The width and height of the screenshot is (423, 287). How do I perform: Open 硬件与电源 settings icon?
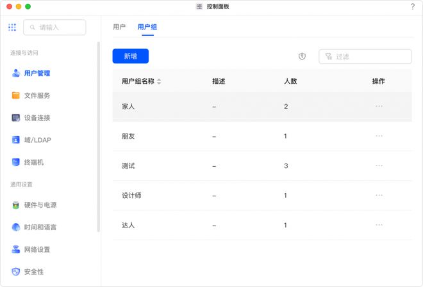pyautogui.click(x=16, y=205)
